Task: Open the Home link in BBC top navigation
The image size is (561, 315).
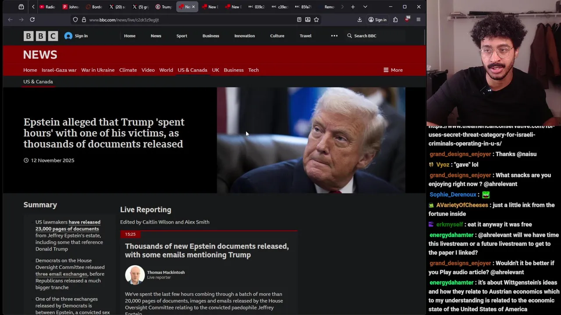Action: [130, 36]
